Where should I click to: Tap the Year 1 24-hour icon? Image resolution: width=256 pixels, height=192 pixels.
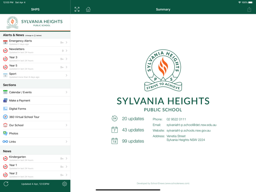click(x=5, y=166)
